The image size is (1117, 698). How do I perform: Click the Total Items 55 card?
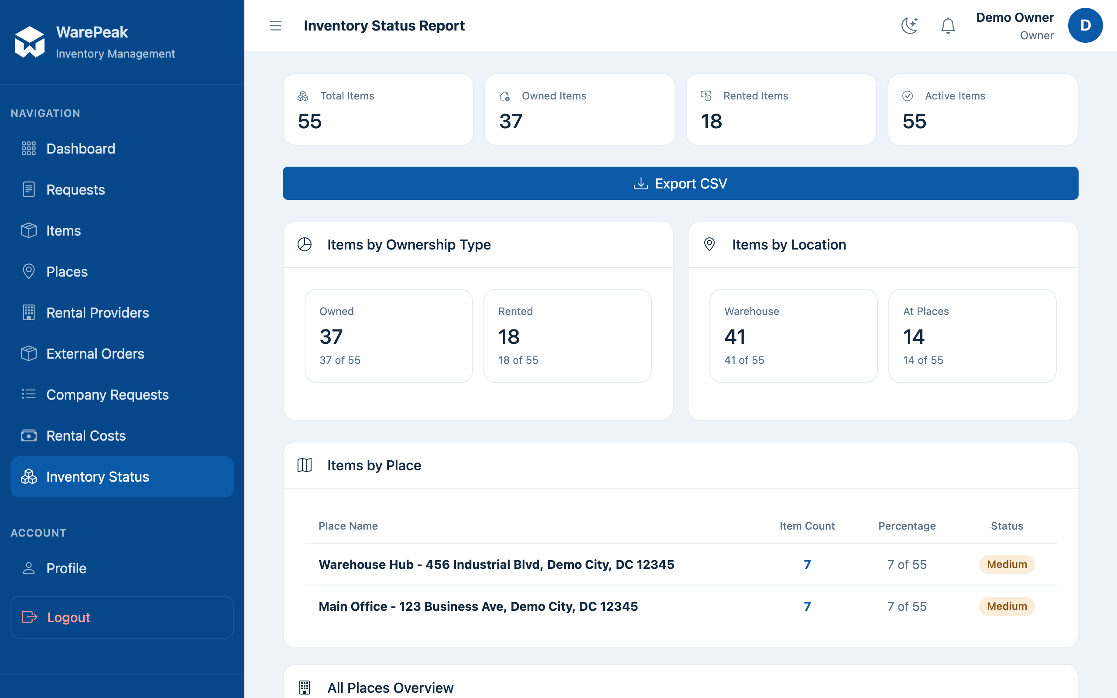(378, 110)
